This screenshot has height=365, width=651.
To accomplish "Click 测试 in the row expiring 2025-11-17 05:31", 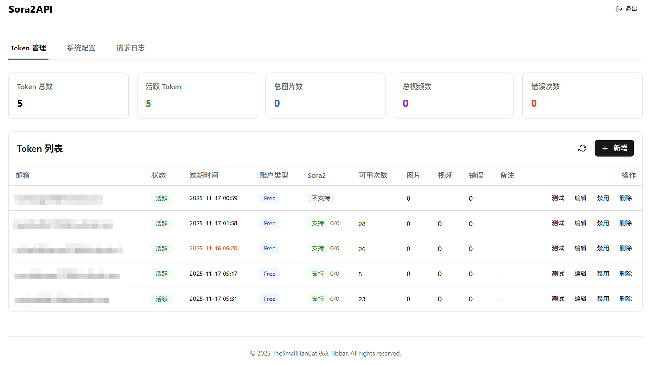I will point(558,299).
